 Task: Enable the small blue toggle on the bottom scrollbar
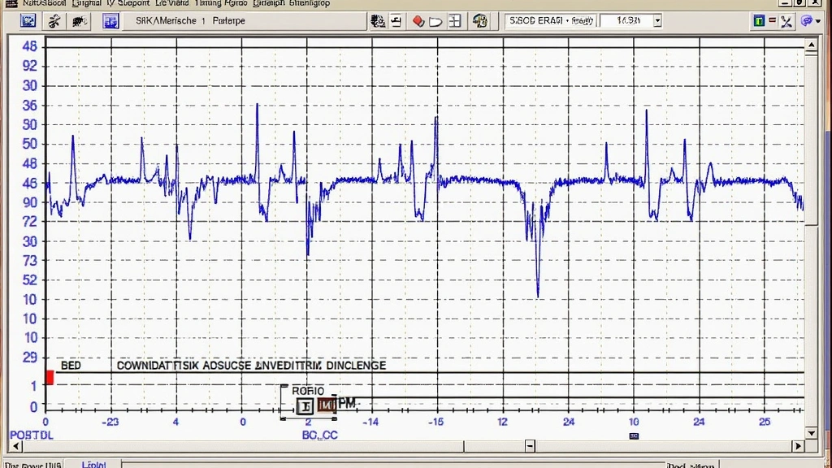tap(633, 436)
